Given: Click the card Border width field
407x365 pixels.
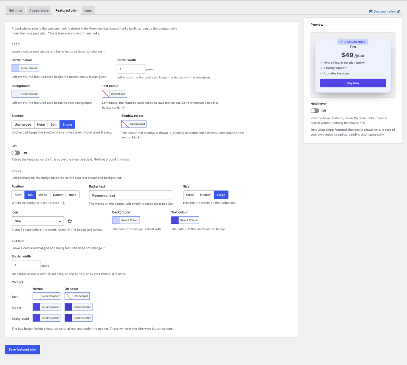Looking at the screenshot, I should click(131, 69).
